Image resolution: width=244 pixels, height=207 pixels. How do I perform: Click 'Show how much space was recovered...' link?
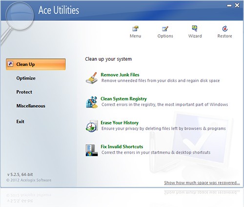click(x=202, y=183)
